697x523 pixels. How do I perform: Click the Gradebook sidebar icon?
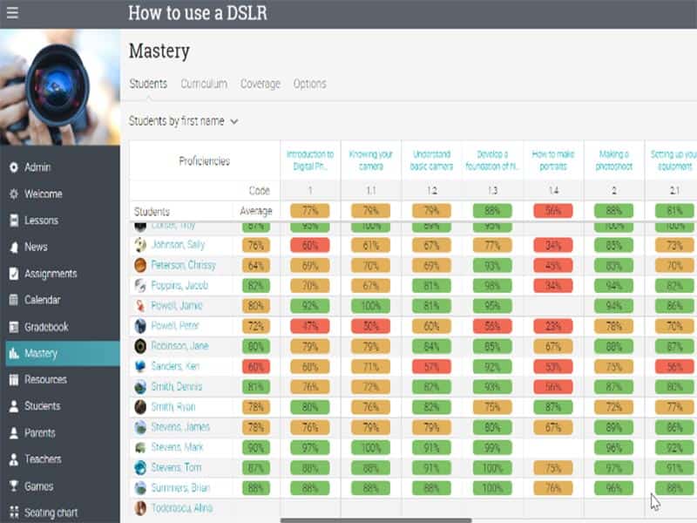point(14,327)
